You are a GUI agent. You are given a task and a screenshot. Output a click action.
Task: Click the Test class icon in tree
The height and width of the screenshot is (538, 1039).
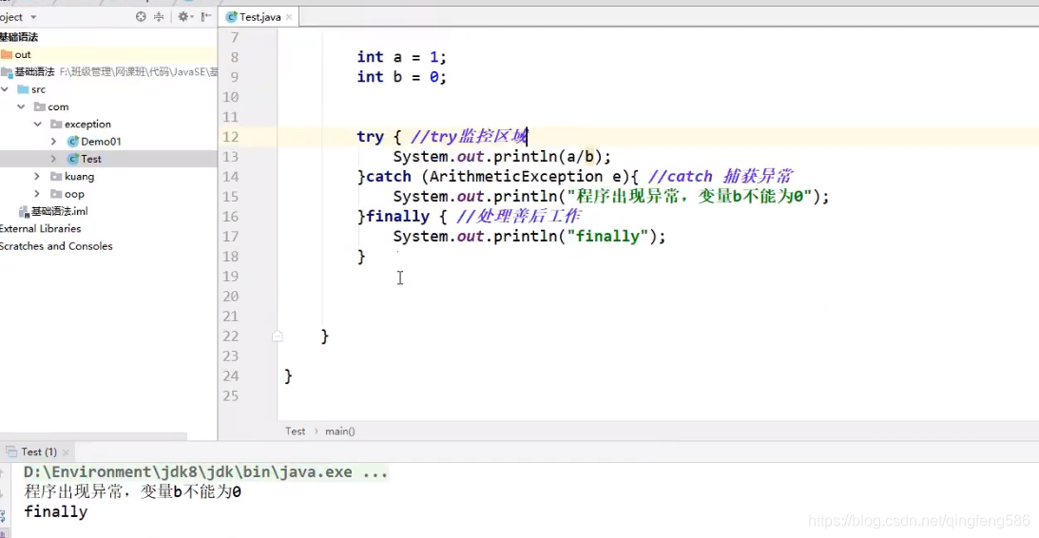coord(73,159)
